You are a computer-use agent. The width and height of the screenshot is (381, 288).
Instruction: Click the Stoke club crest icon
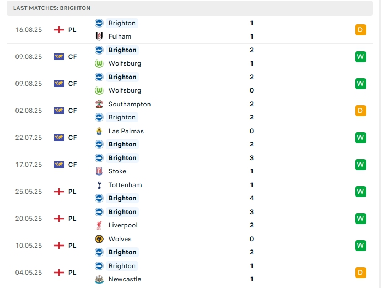[99, 171]
